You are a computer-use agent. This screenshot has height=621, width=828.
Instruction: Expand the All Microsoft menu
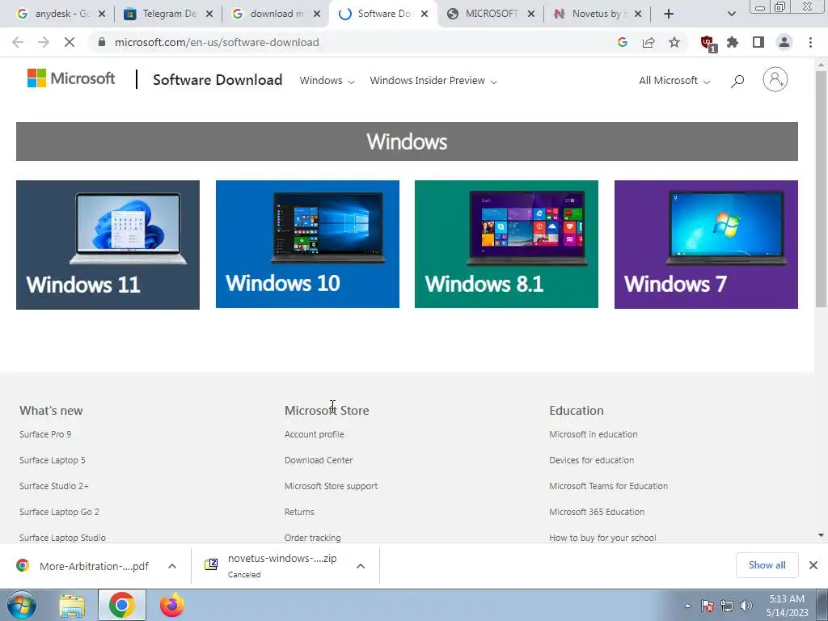(674, 81)
